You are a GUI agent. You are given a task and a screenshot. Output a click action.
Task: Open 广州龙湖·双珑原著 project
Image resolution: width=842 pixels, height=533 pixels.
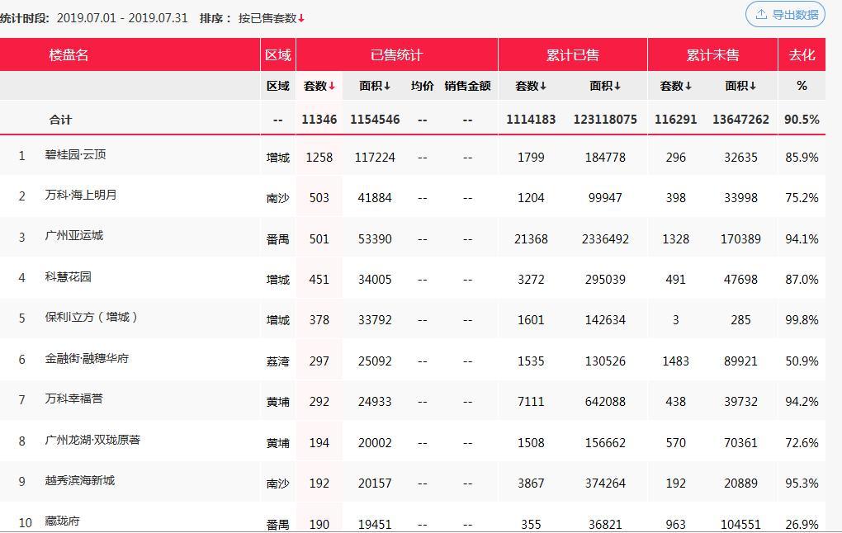[x=92, y=441]
